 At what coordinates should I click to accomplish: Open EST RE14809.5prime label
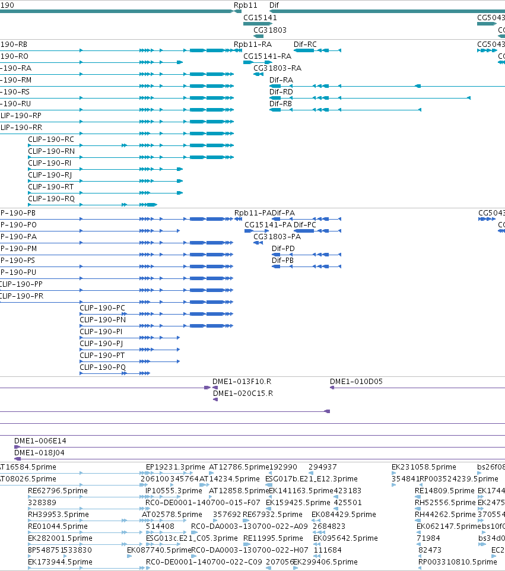[x=444, y=490]
